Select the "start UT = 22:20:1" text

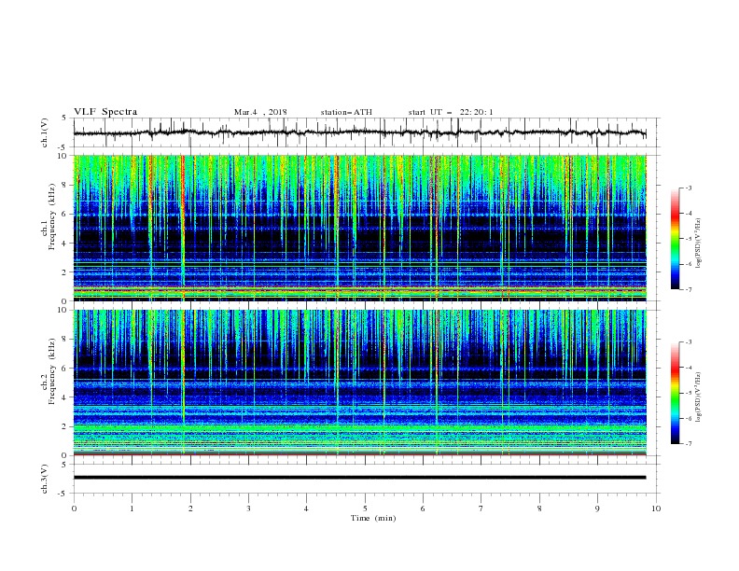[451, 112]
